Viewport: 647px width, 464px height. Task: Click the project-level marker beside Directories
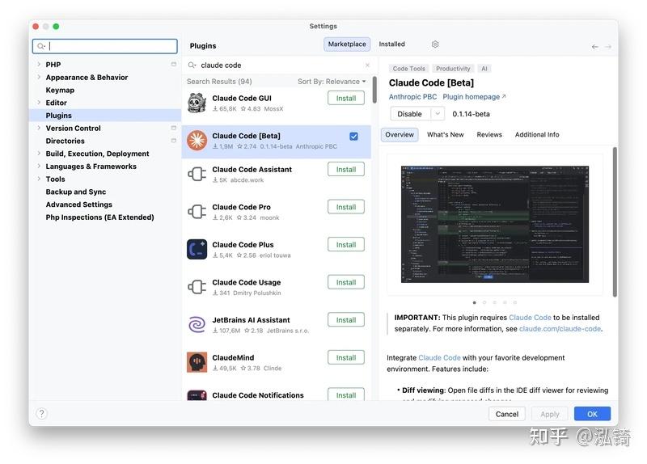[174, 141]
